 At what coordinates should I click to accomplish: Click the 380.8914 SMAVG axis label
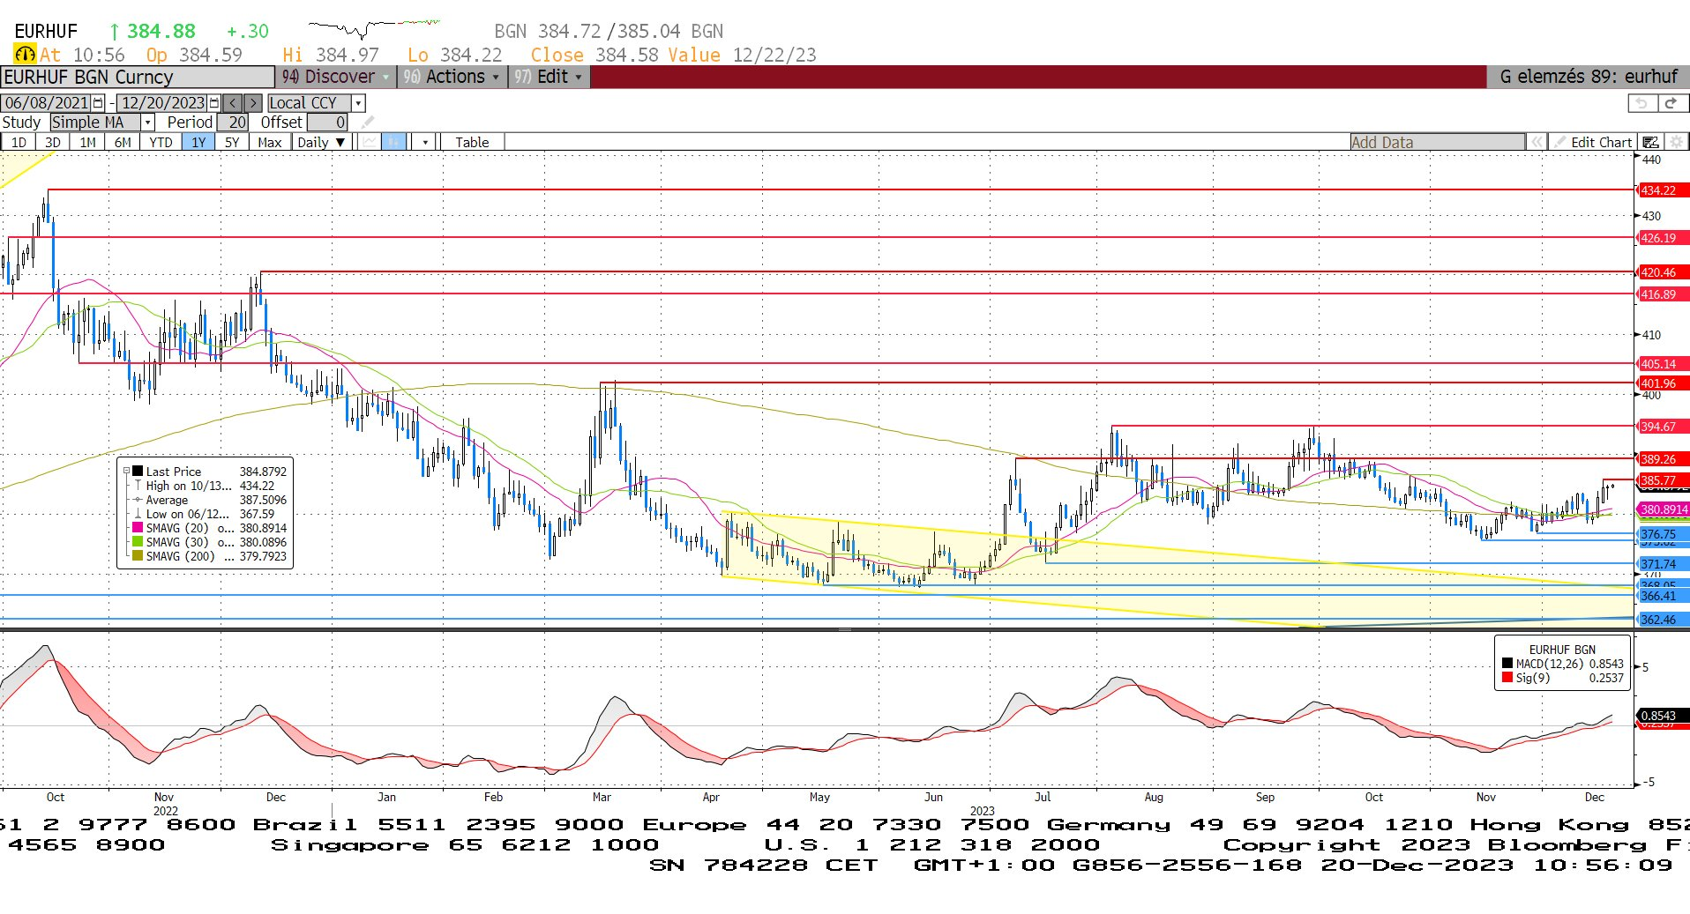(1664, 509)
